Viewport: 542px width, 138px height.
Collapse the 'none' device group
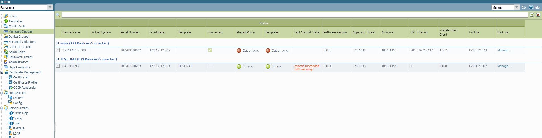[x=57, y=43]
